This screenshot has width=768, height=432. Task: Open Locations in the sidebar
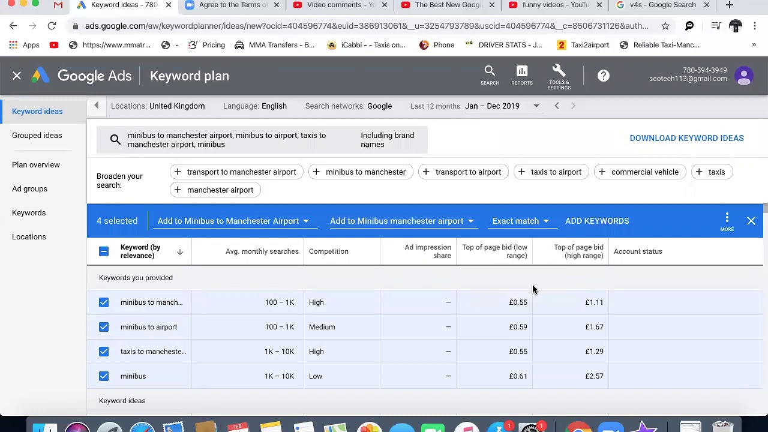pos(29,236)
